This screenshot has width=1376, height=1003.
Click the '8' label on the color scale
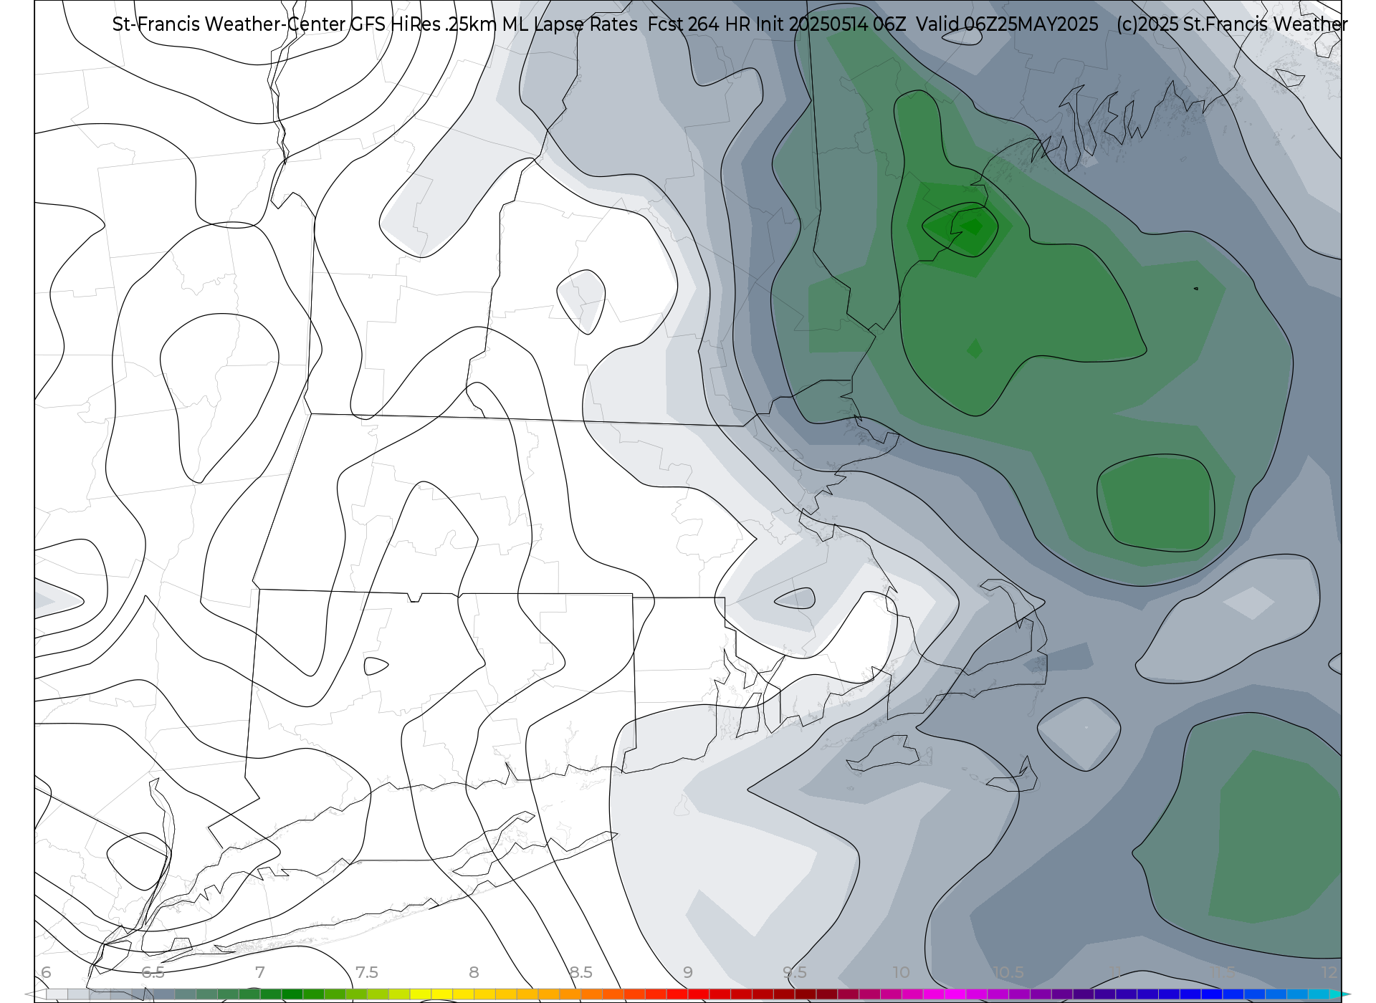pos(474,972)
